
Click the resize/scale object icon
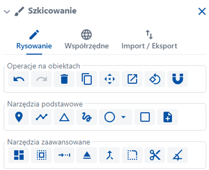[x=132, y=79]
